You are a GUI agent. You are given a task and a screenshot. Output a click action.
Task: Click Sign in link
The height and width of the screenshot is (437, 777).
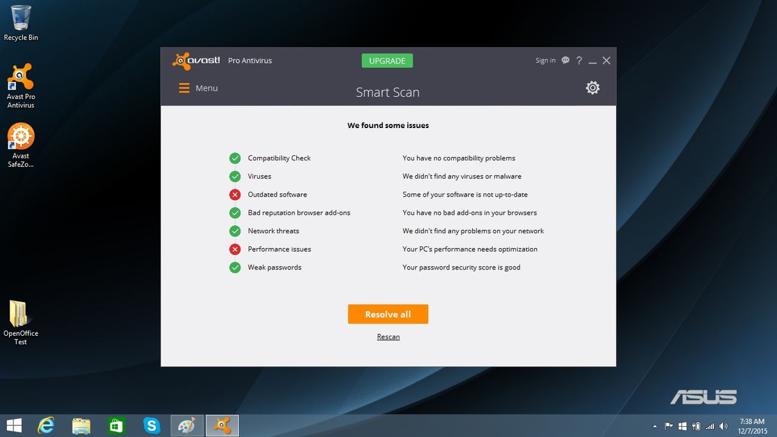click(545, 60)
